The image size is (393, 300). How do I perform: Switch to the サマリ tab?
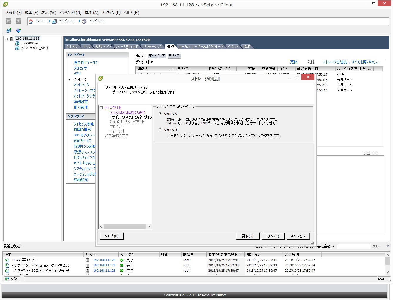(x=86, y=46)
